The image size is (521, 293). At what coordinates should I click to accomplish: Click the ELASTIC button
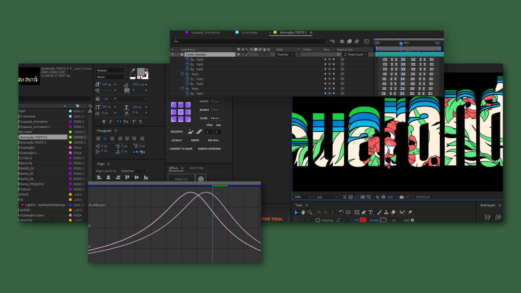[209, 101]
